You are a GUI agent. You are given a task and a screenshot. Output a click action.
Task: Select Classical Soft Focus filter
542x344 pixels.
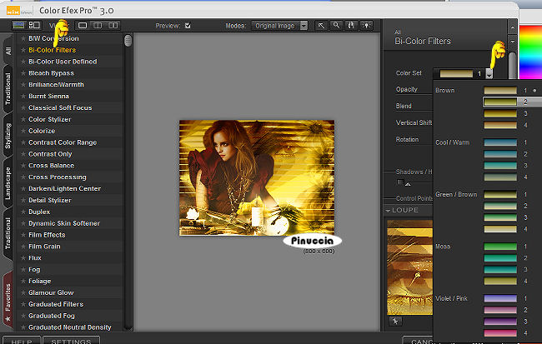60,107
